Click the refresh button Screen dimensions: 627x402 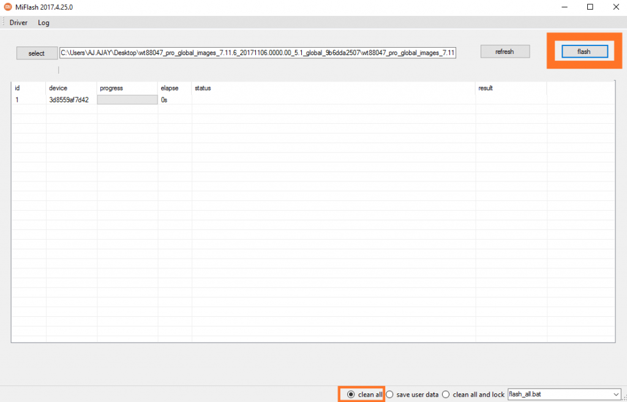pyautogui.click(x=505, y=51)
